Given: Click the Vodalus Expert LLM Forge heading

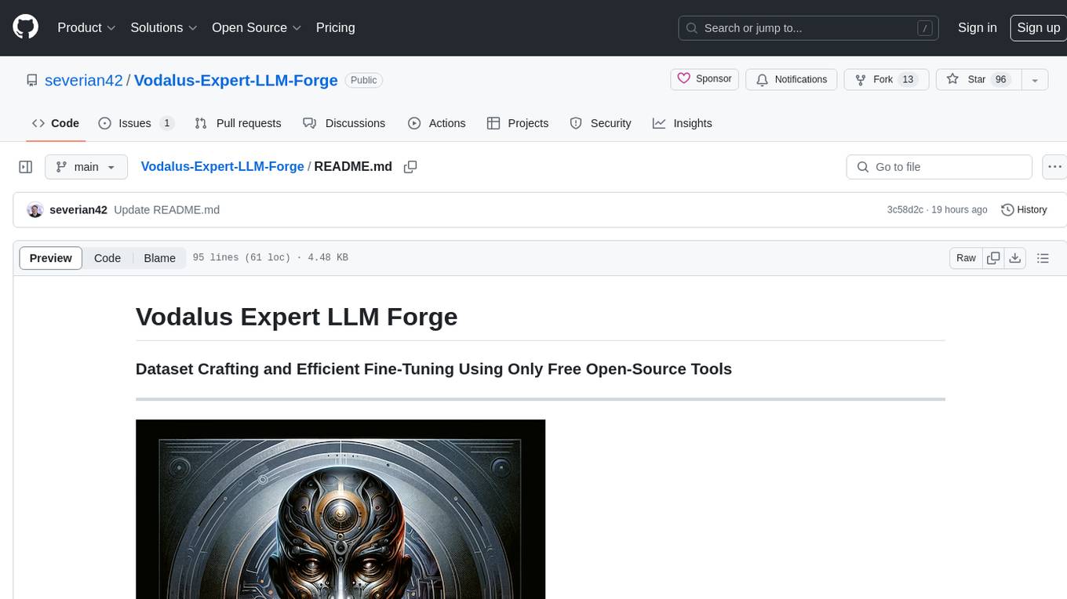Looking at the screenshot, I should pos(297,317).
